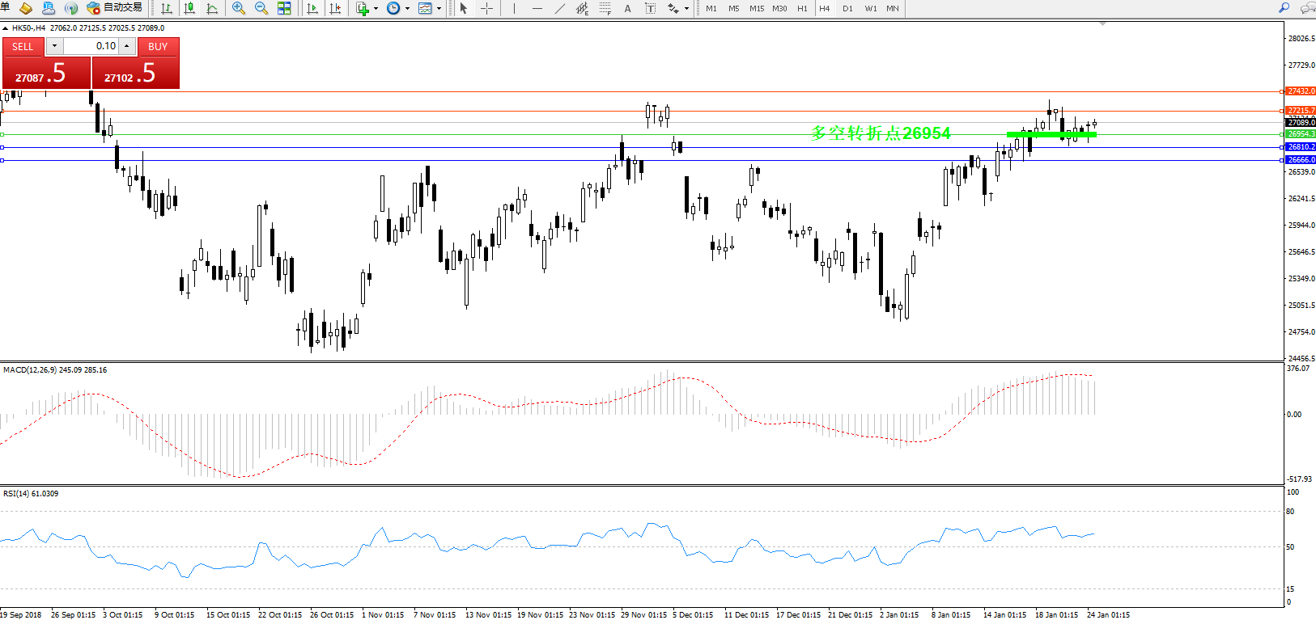The image size is (1316, 620).
Task: Switch to the D1 timeframe
Action: click(x=847, y=8)
